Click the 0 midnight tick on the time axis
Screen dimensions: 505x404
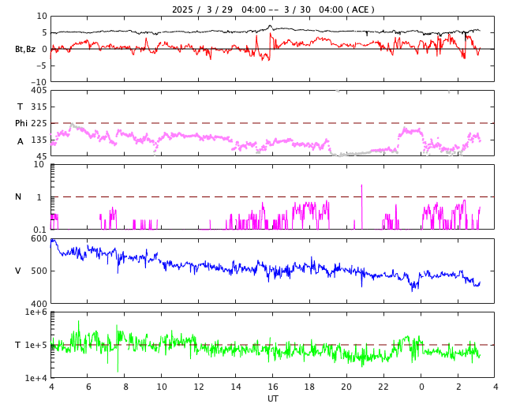(x=421, y=387)
